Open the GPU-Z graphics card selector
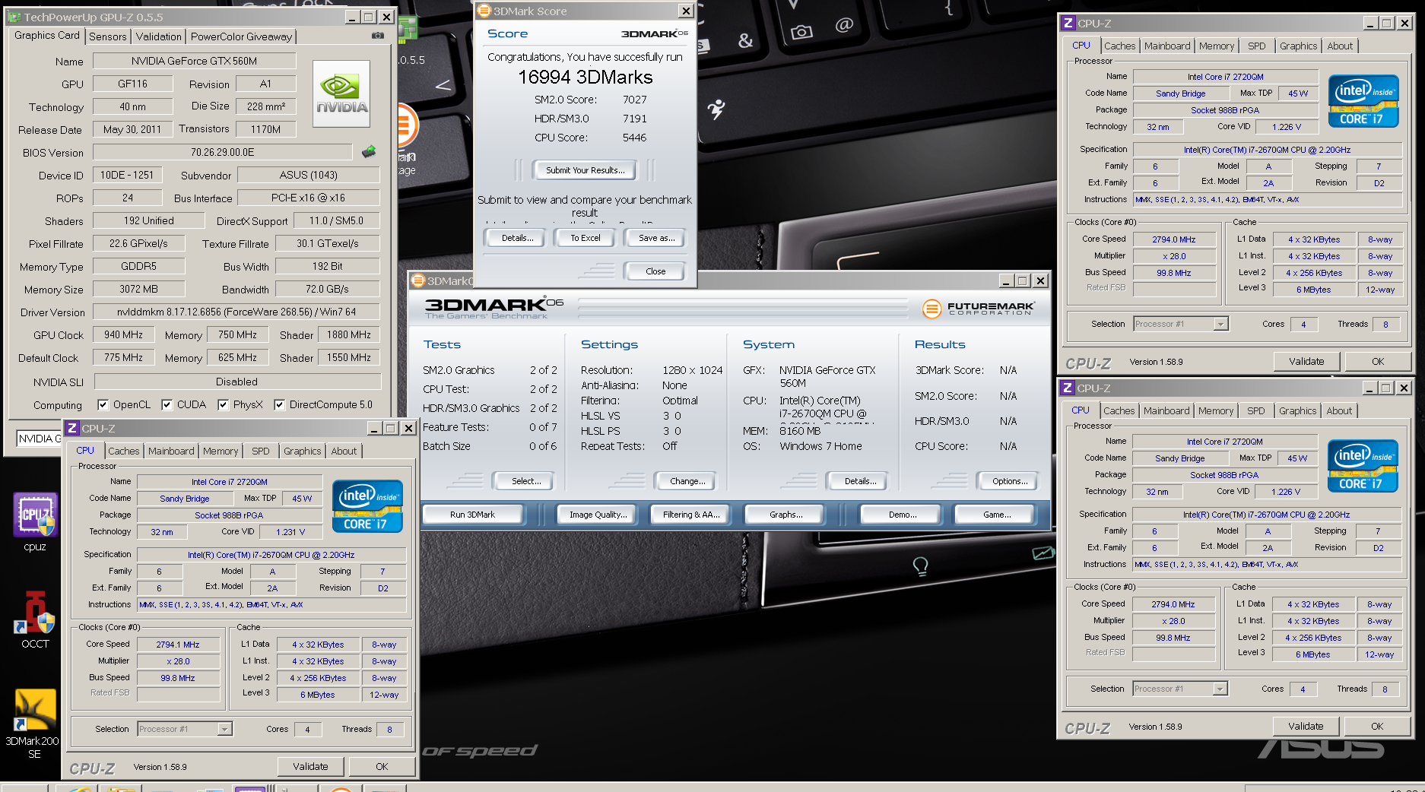 click(x=38, y=439)
